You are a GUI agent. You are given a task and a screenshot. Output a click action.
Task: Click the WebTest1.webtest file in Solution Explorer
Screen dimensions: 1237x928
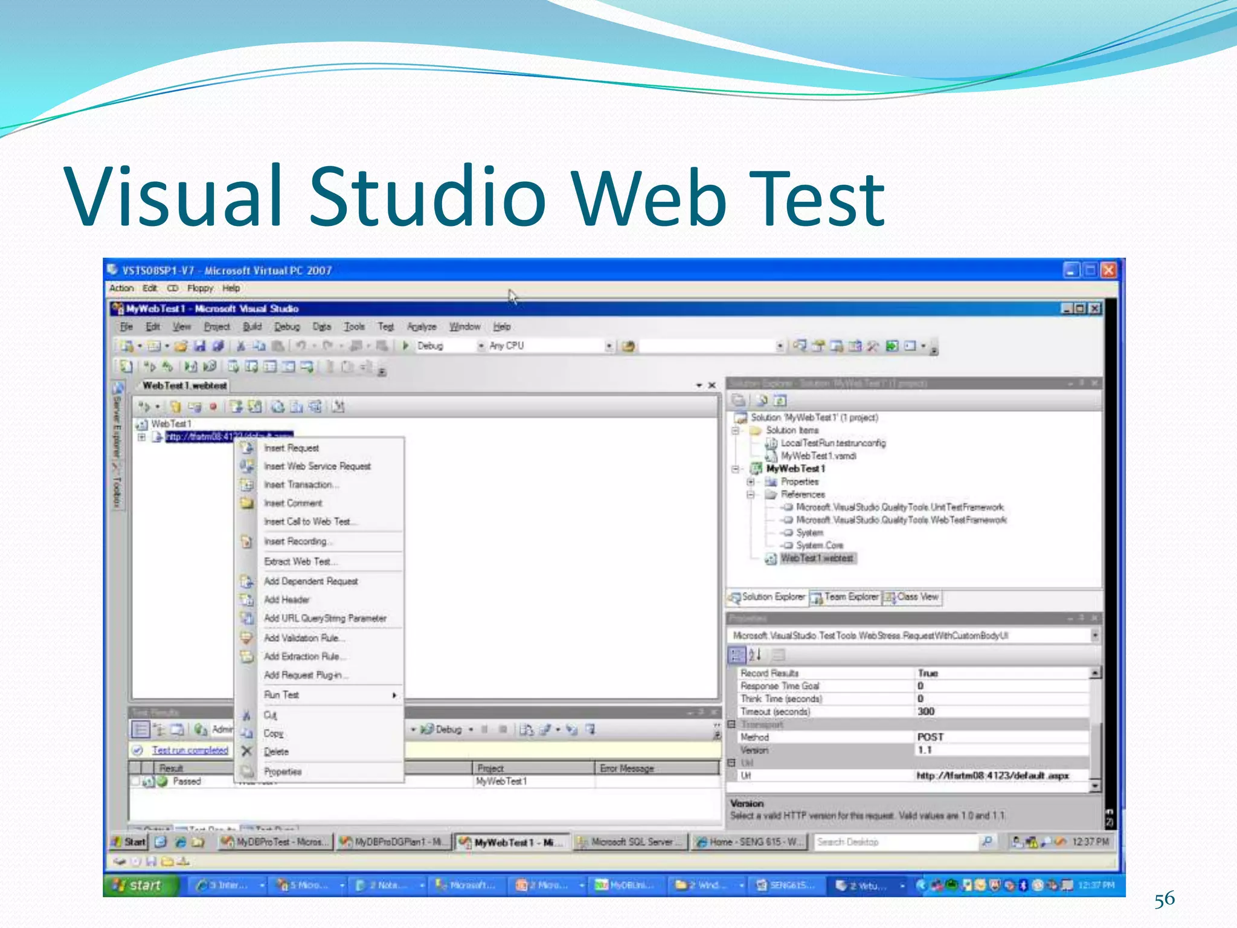(x=817, y=558)
